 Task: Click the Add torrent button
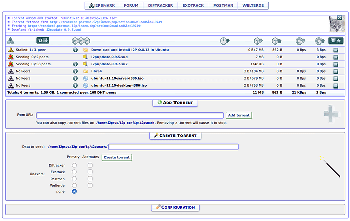tap(238, 115)
